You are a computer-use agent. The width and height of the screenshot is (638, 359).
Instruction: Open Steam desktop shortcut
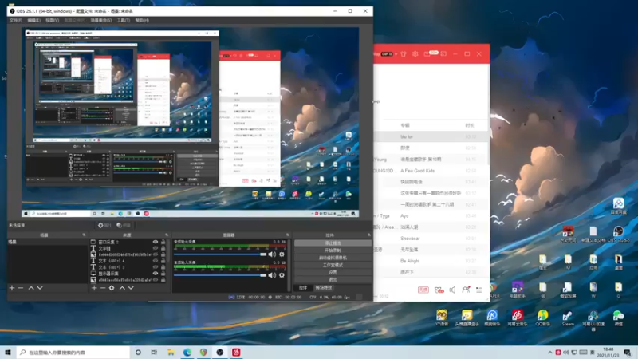tap(568, 318)
